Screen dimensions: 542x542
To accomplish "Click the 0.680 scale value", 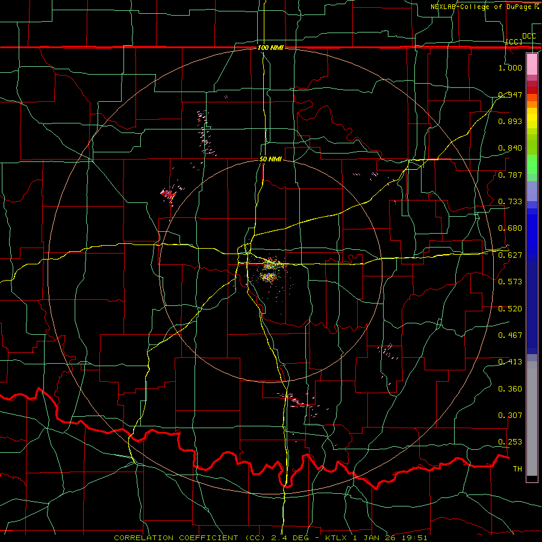I will (x=510, y=228).
